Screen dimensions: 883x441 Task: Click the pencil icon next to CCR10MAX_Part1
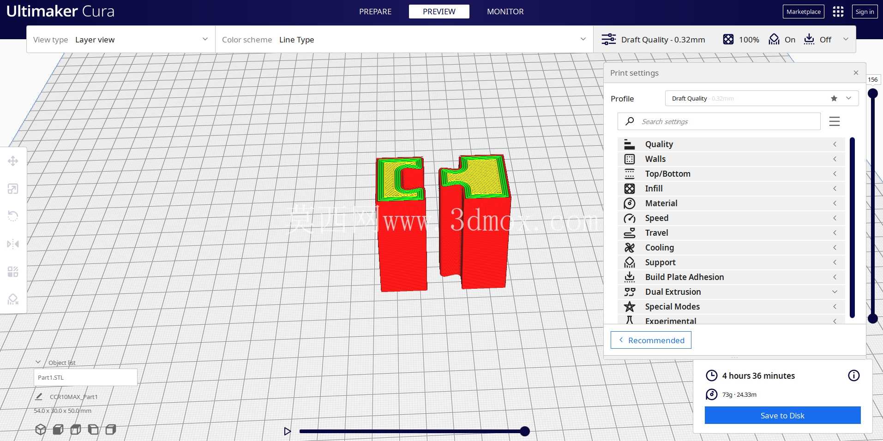(x=39, y=396)
